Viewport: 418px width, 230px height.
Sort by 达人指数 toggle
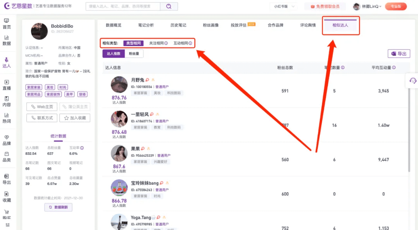click(113, 54)
